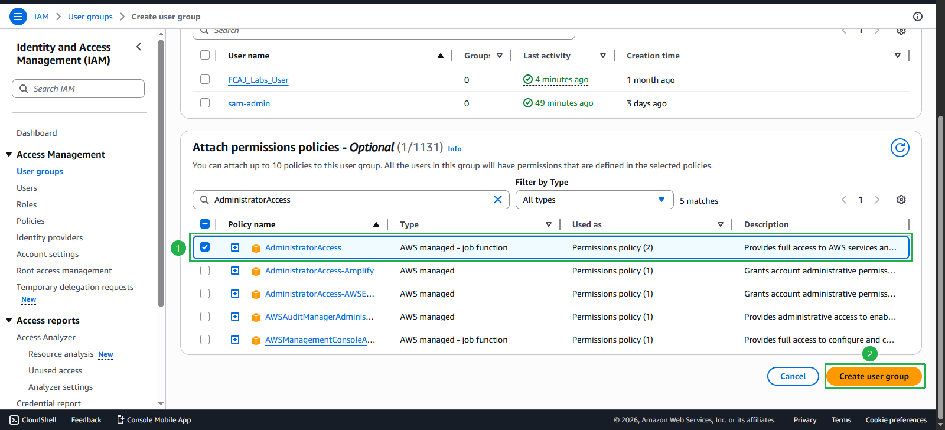Click the User groups breadcrumb link
This screenshot has width=945, height=430.
[x=90, y=17]
